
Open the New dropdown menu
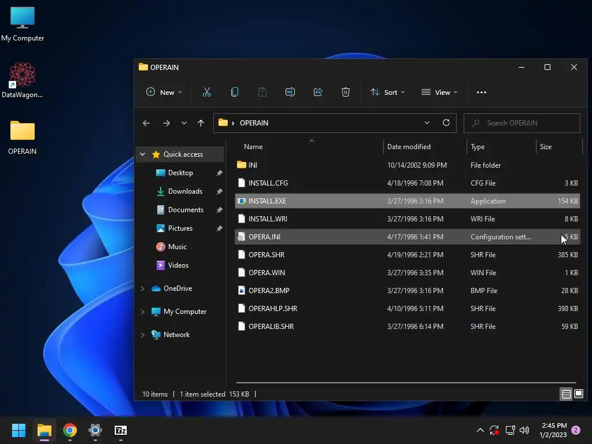coord(164,92)
